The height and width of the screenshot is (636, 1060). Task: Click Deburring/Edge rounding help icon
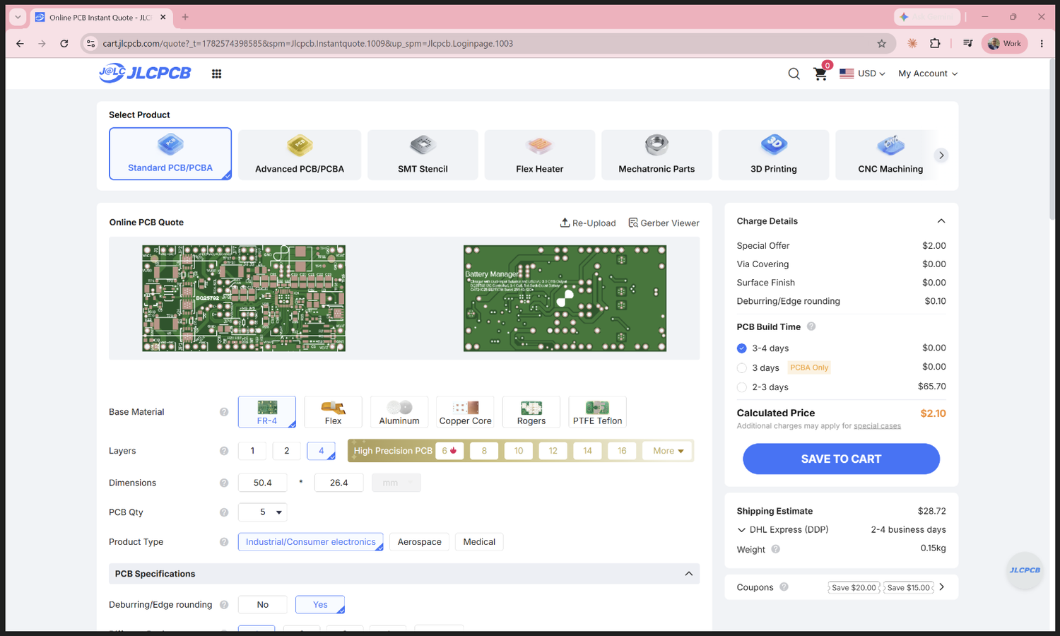pyautogui.click(x=224, y=605)
